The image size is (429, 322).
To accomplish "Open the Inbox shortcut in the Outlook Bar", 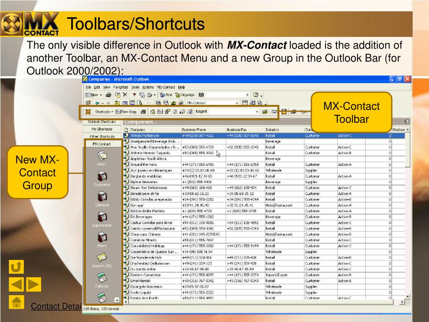I will pos(102,158).
